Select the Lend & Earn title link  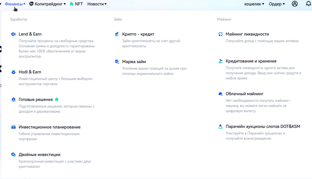(x=30, y=34)
